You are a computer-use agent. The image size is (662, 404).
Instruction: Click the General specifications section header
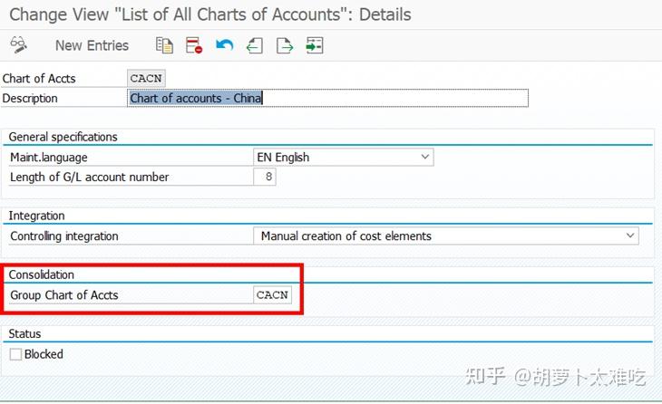[x=63, y=137]
